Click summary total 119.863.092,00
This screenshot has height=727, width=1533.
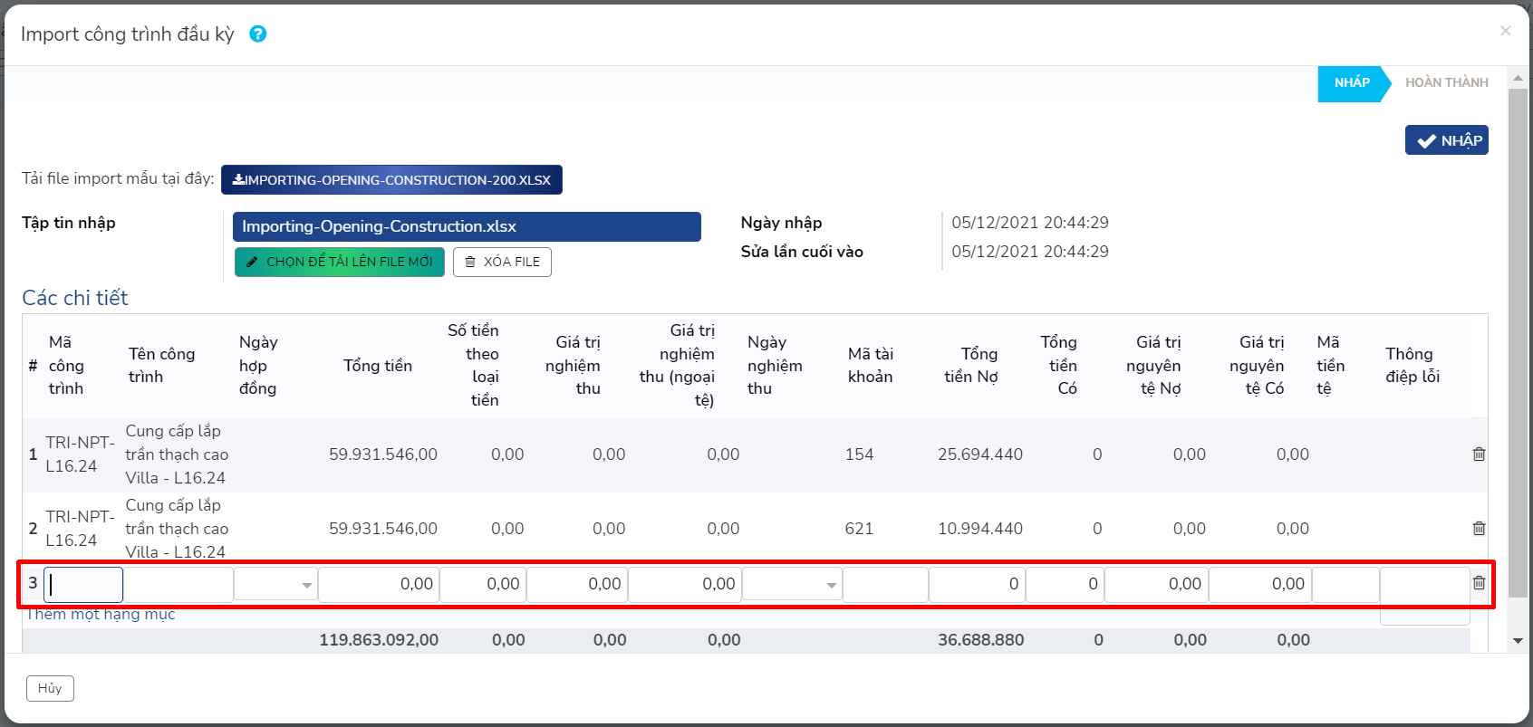point(379,640)
